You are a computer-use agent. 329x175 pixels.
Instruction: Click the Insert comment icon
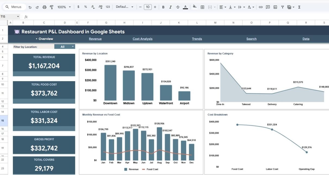pos(268,7)
